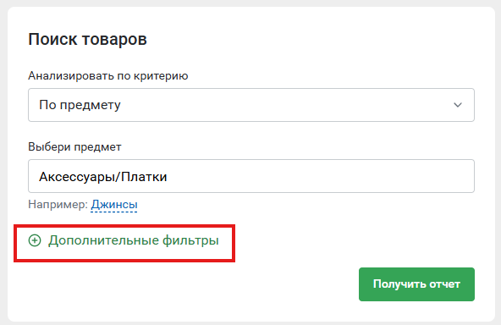This screenshot has height=325, width=501.
Task: Place cursor at end of Аксессуары/Платки field
Action: tap(169, 177)
